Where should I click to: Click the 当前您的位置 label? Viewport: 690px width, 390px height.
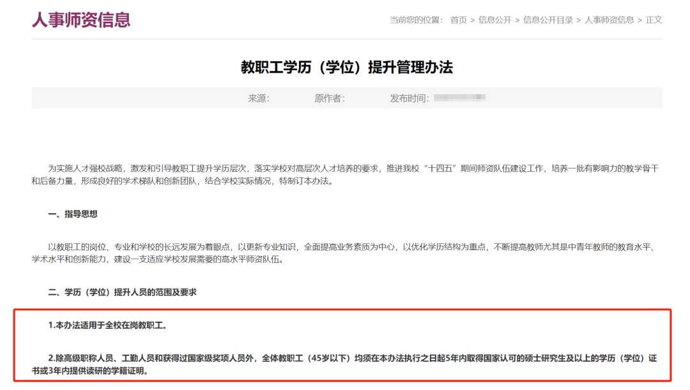tap(416, 20)
